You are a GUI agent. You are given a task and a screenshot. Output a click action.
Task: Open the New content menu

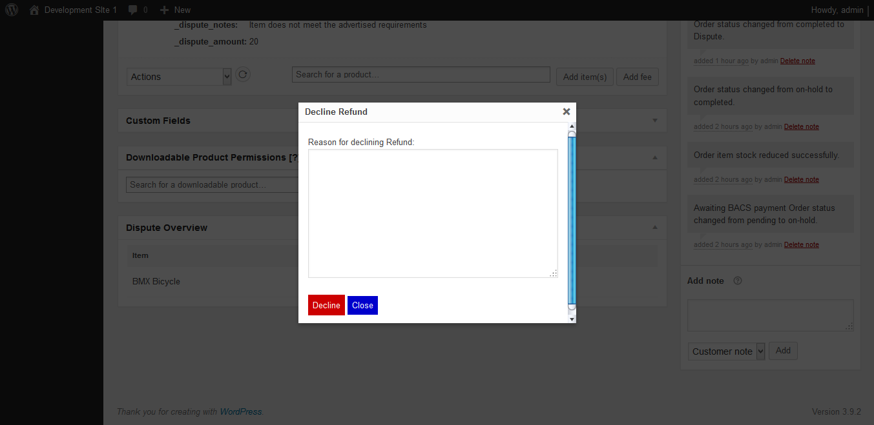[175, 10]
